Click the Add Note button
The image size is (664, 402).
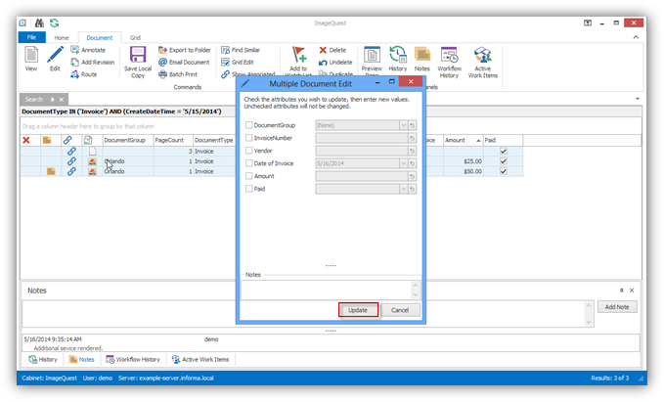pyautogui.click(x=617, y=307)
